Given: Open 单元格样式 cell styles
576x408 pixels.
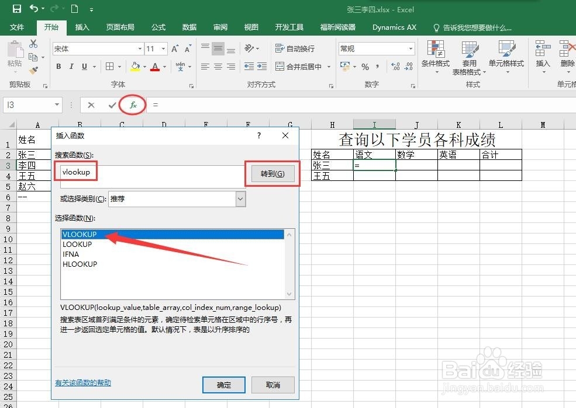Looking at the screenshot, I should click(506, 58).
